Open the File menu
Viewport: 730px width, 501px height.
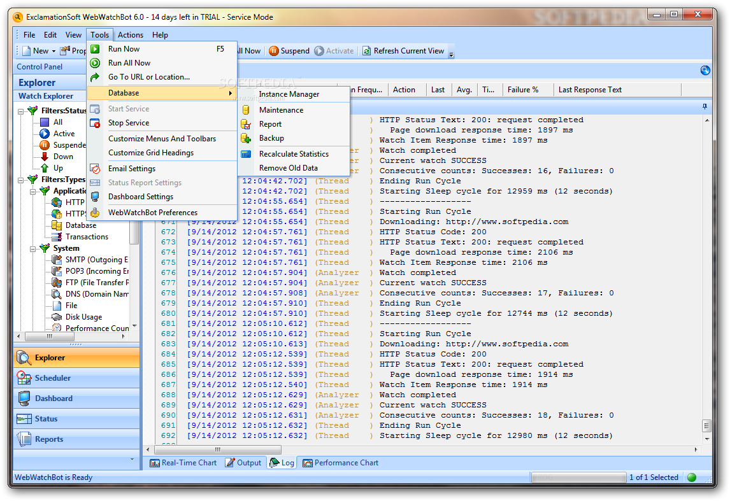[x=29, y=35]
